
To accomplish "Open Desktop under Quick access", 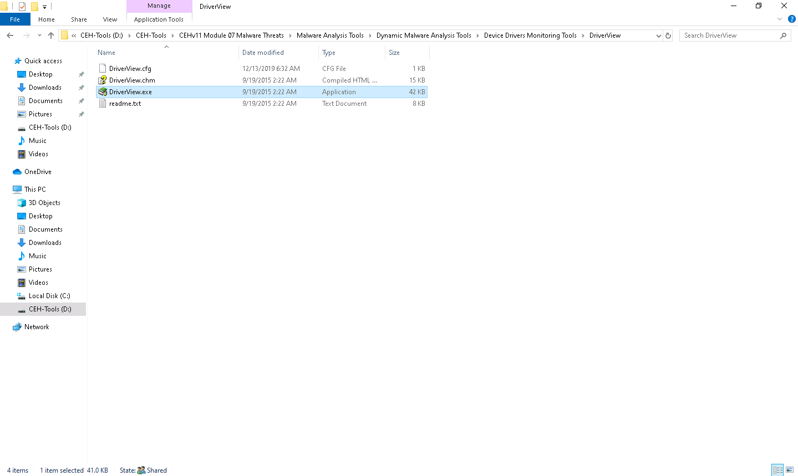I will click(x=40, y=74).
